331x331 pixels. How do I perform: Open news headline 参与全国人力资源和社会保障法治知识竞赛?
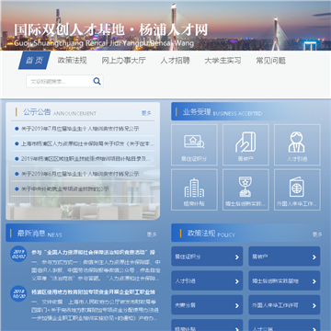(93, 253)
